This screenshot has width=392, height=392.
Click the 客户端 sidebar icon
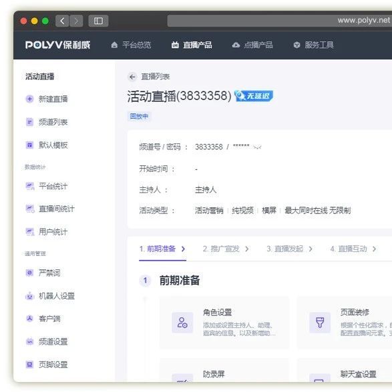29,319
